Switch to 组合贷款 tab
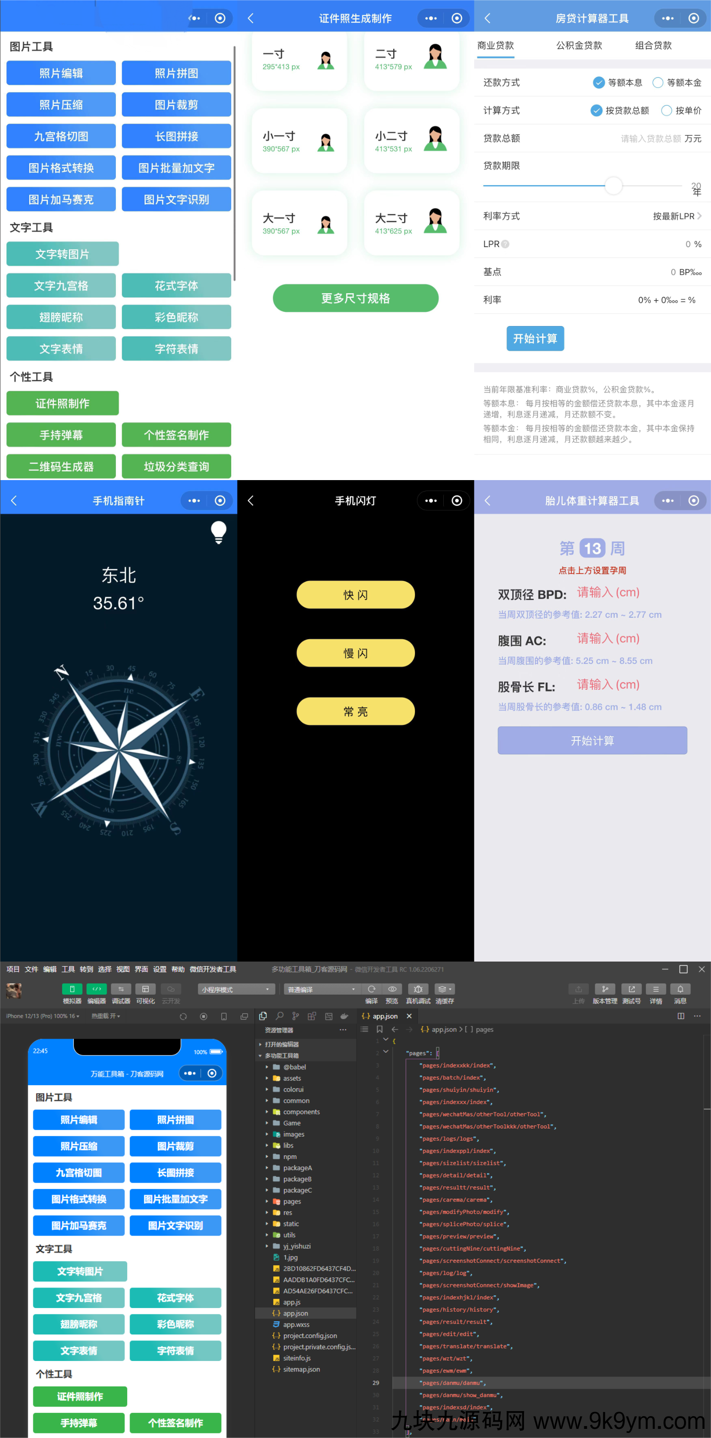Image resolution: width=711 pixels, height=1438 pixels. [653, 45]
